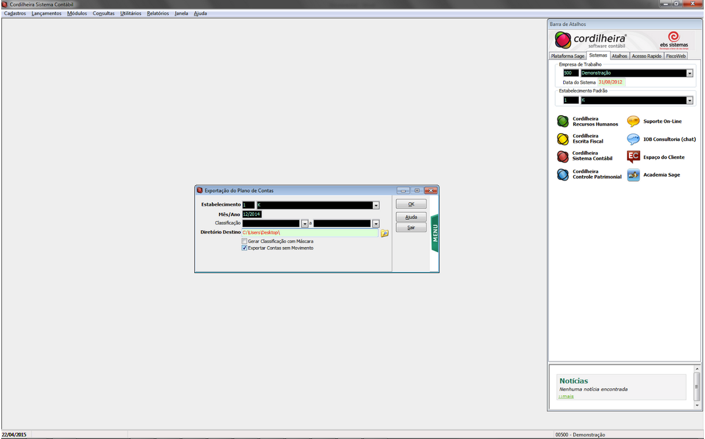This screenshot has height=439, width=705.
Task: Click the Mês/Ano input field
Action: coord(252,215)
